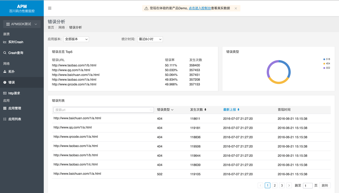The width and height of the screenshot is (339, 193).
Task: Select 错误 in the sidebar
Action: [x=22, y=82]
